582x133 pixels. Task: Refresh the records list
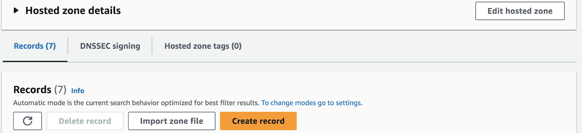28,121
